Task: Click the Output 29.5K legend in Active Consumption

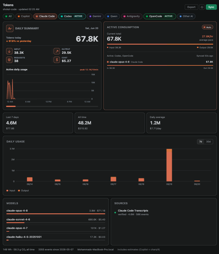Action: coord(205,47)
